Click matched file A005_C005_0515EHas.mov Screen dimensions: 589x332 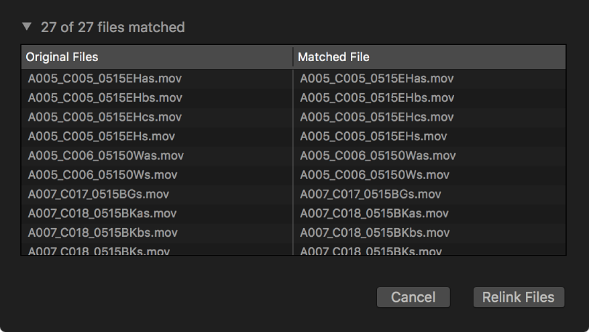coord(376,78)
